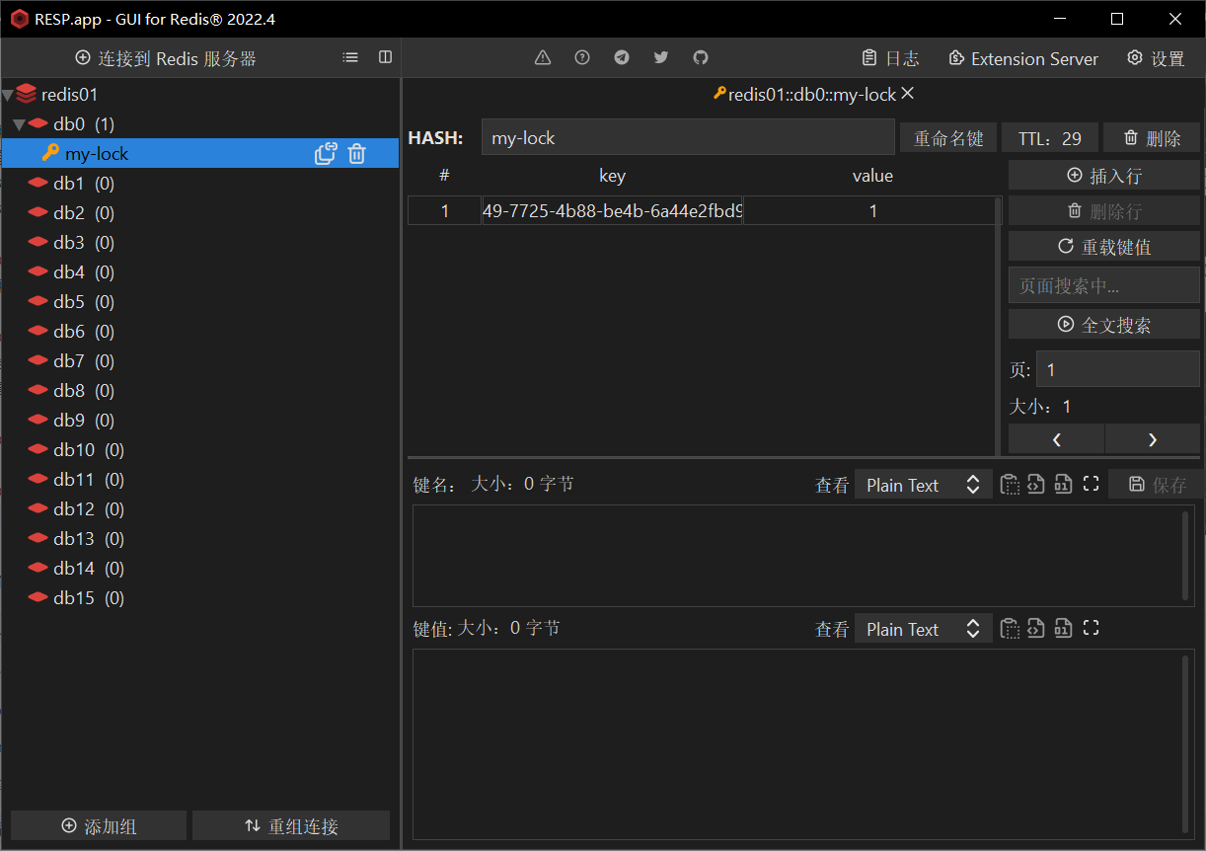Click the key column header
The image size is (1206, 851).
(612, 176)
